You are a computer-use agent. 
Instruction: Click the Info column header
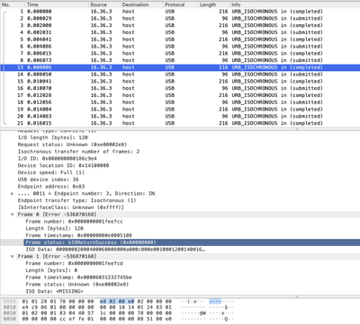point(295,4)
